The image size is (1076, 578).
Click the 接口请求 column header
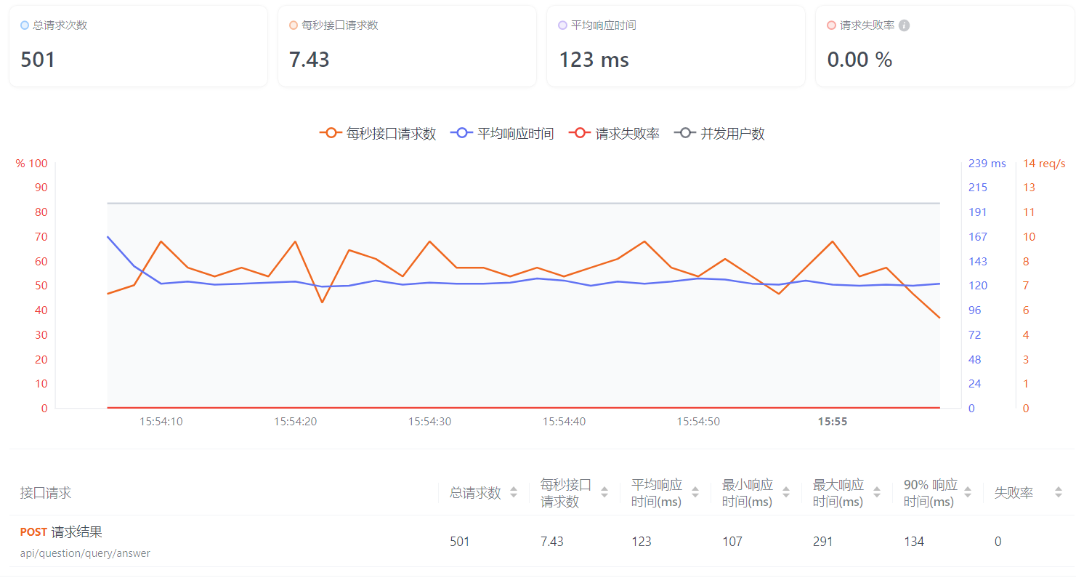coord(46,493)
